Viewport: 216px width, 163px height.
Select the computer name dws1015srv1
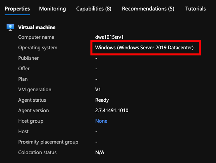point(109,37)
